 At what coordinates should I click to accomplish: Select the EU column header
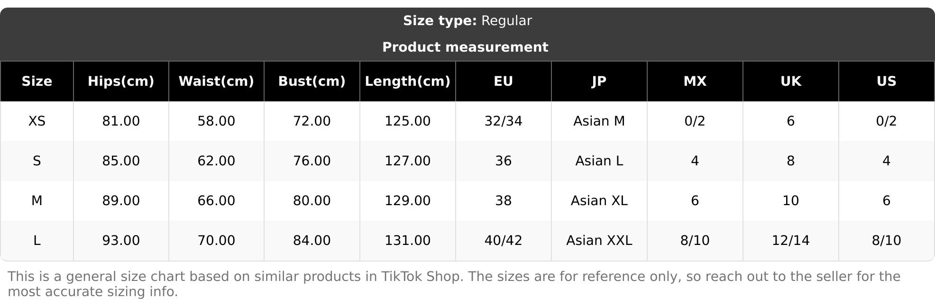point(503,81)
